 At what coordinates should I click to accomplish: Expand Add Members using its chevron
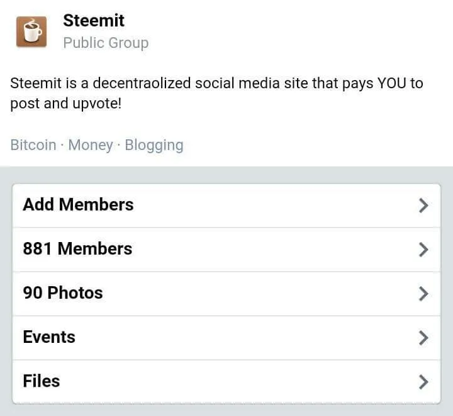click(x=423, y=205)
